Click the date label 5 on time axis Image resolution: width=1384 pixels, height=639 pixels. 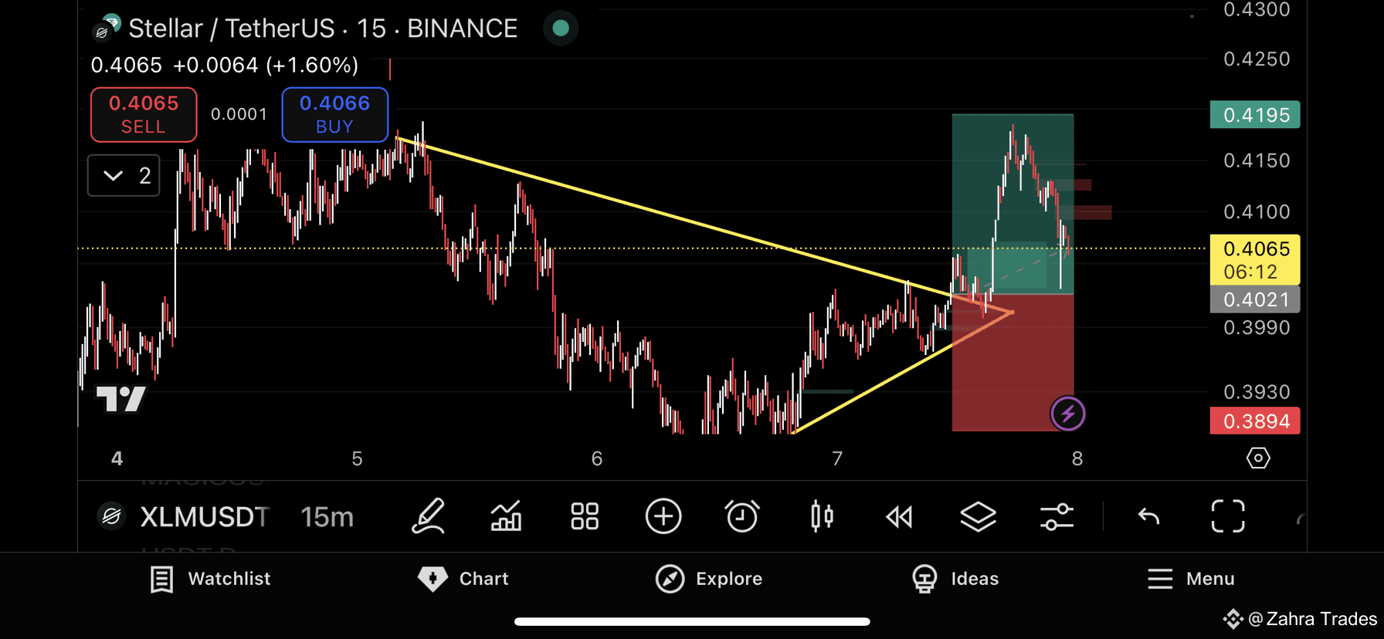357,459
